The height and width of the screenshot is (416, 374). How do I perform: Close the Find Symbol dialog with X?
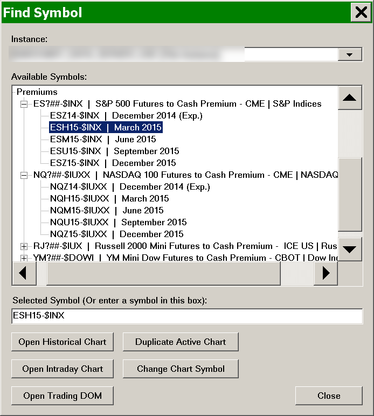[x=361, y=12]
